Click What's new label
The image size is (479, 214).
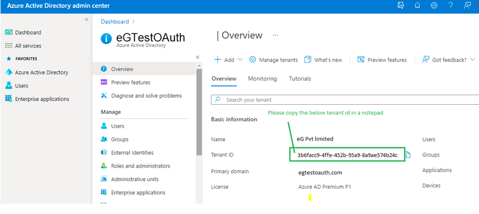[328, 60]
